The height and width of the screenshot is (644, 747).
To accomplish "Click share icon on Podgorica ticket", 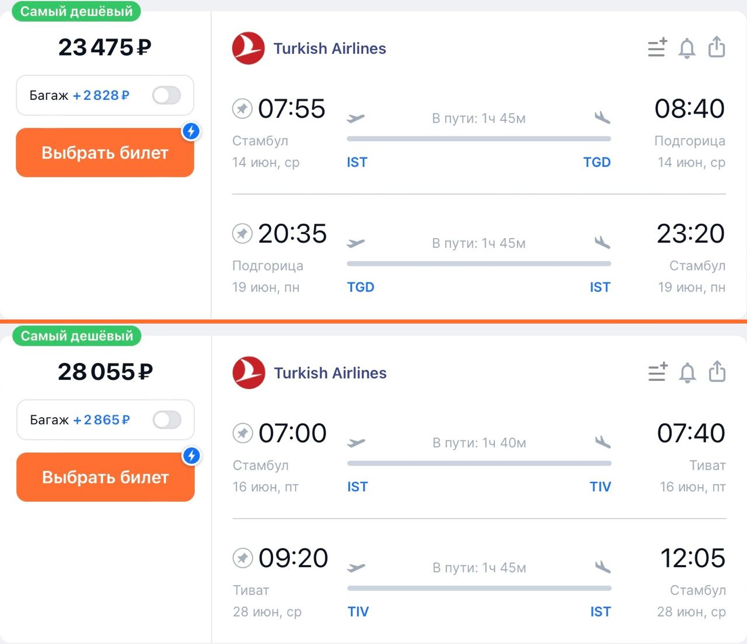I will point(717,47).
